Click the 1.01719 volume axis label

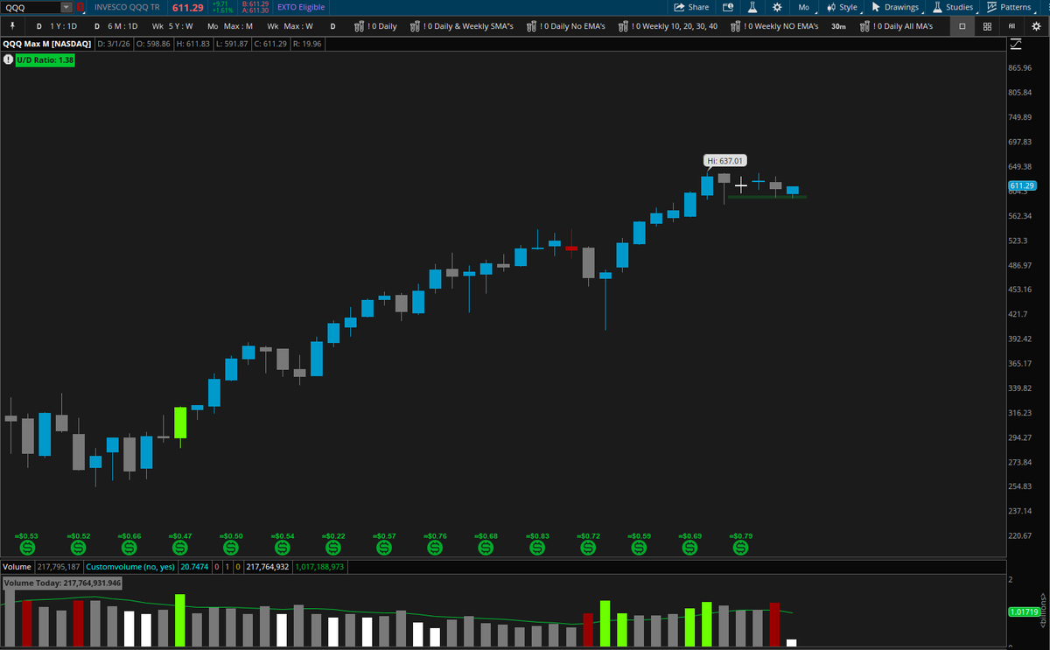[x=1023, y=612]
